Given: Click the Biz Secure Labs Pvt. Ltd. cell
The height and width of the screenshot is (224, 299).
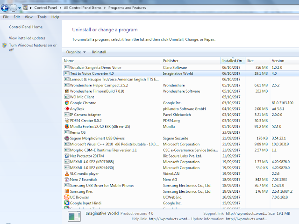Looking at the screenshot, I should click(x=182, y=156).
